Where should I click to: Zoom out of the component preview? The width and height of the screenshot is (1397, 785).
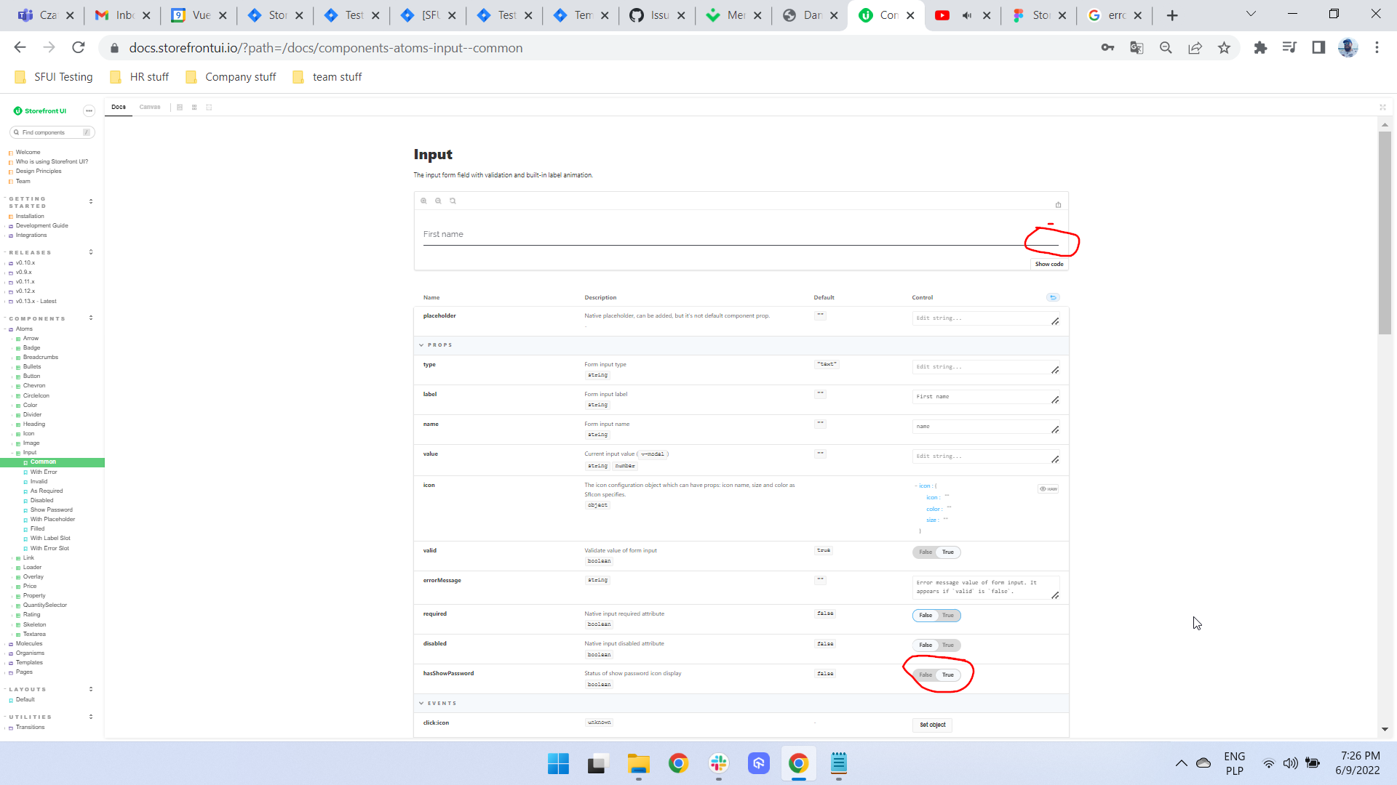(x=438, y=201)
